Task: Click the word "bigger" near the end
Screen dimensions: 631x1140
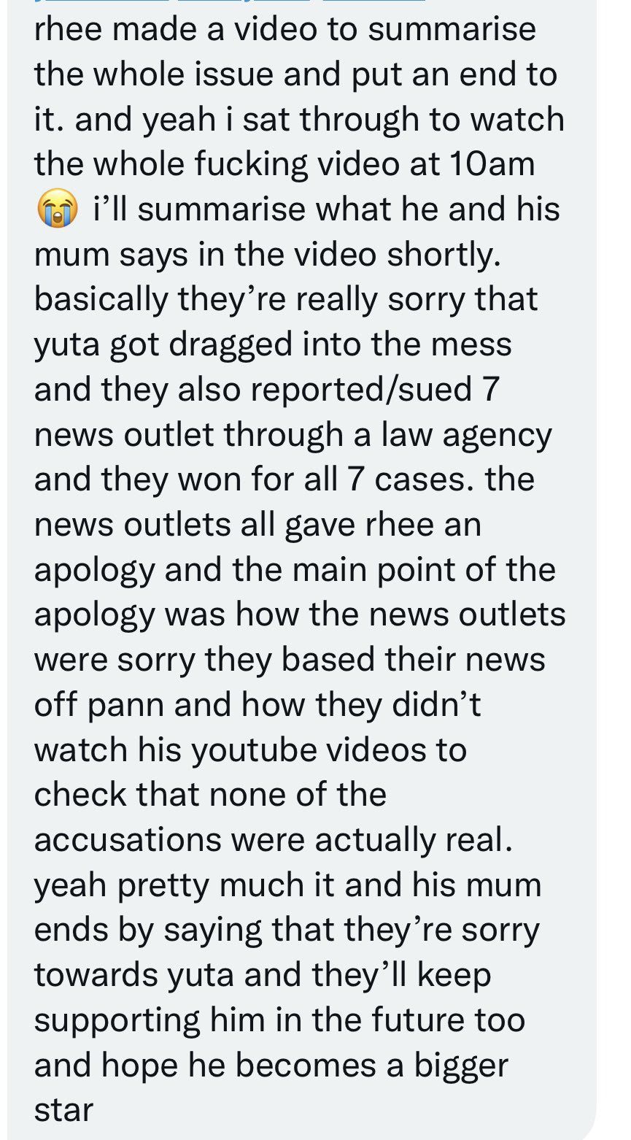Action: (x=461, y=1066)
